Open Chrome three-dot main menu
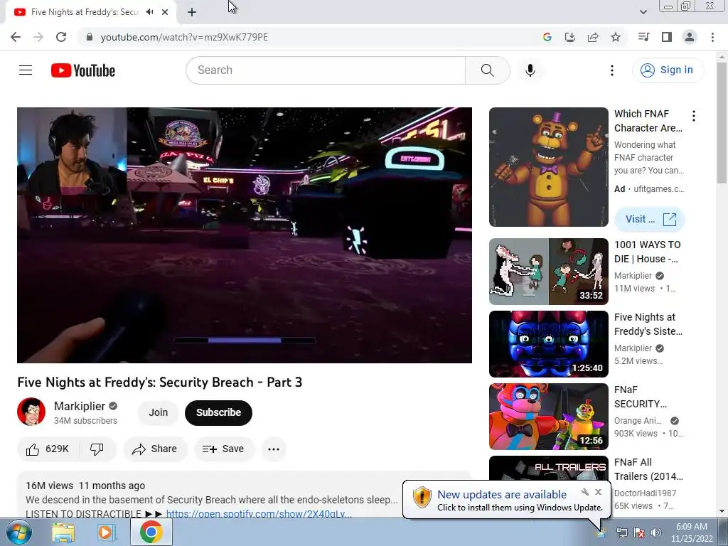 712,37
